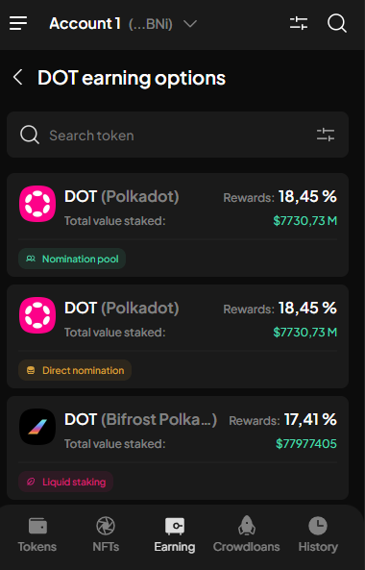Open the Crowdloans rocket tab

[x=246, y=534]
